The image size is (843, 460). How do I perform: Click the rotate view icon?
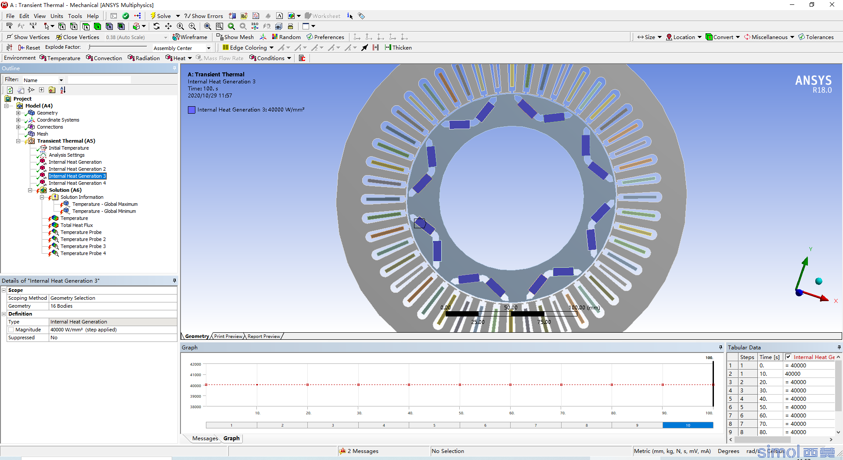pos(157,26)
